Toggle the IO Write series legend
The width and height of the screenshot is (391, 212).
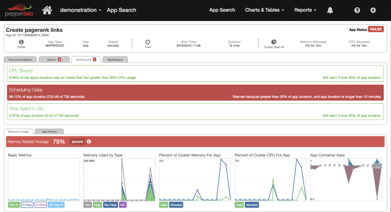pos(41,205)
